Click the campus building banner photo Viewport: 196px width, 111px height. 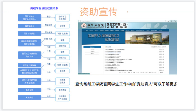pos(147,38)
